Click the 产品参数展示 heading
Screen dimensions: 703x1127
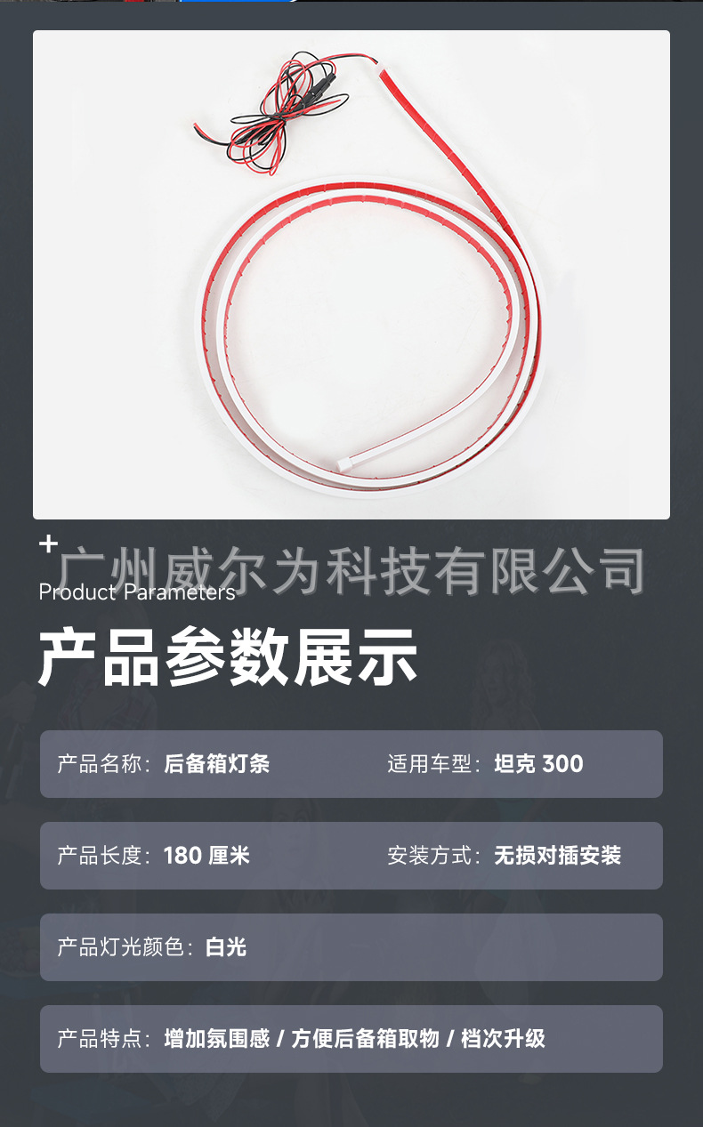(x=228, y=657)
